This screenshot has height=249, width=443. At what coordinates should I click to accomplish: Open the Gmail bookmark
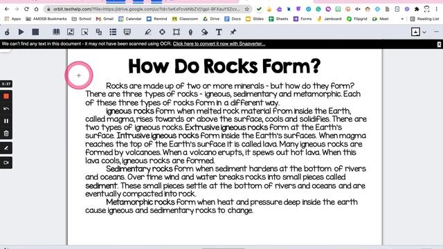[105, 19]
